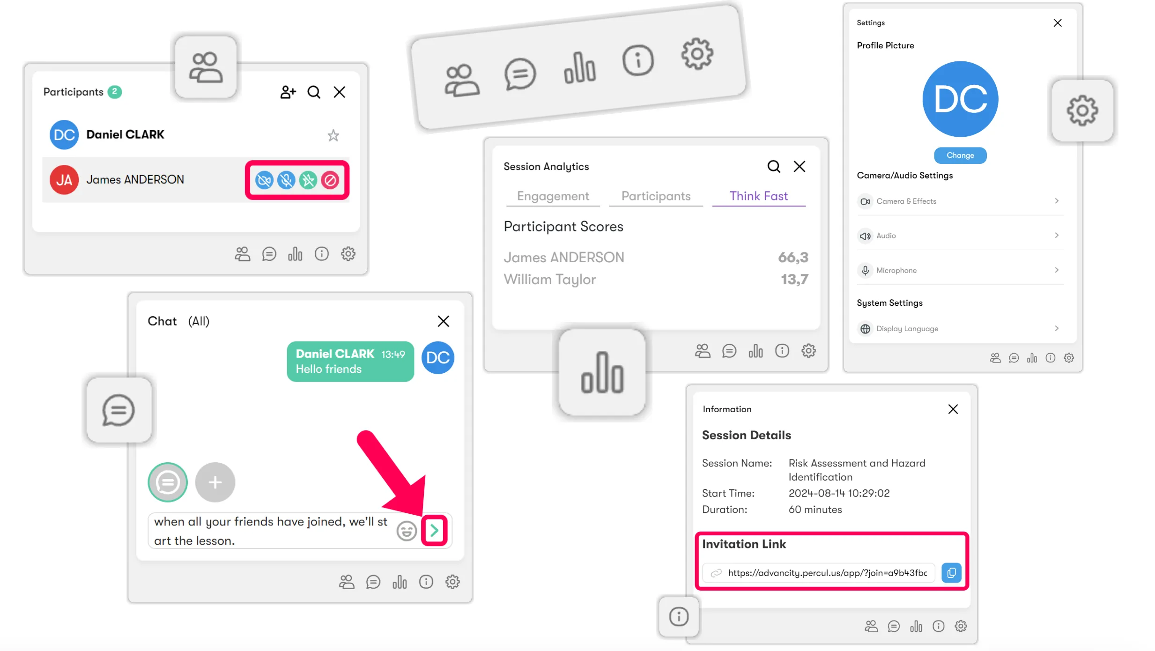
Task: Open the emoji picker in chat
Action: point(406,531)
